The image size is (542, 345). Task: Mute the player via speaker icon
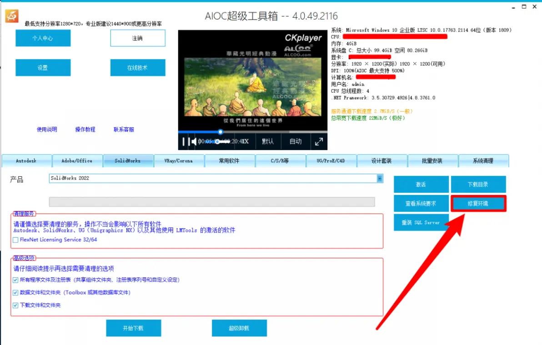click(x=194, y=141)
